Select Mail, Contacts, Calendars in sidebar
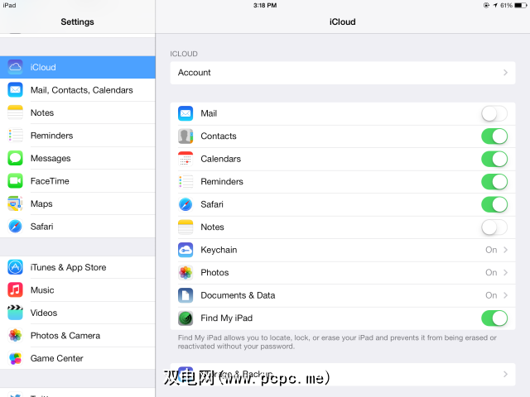 coord(78,90)
